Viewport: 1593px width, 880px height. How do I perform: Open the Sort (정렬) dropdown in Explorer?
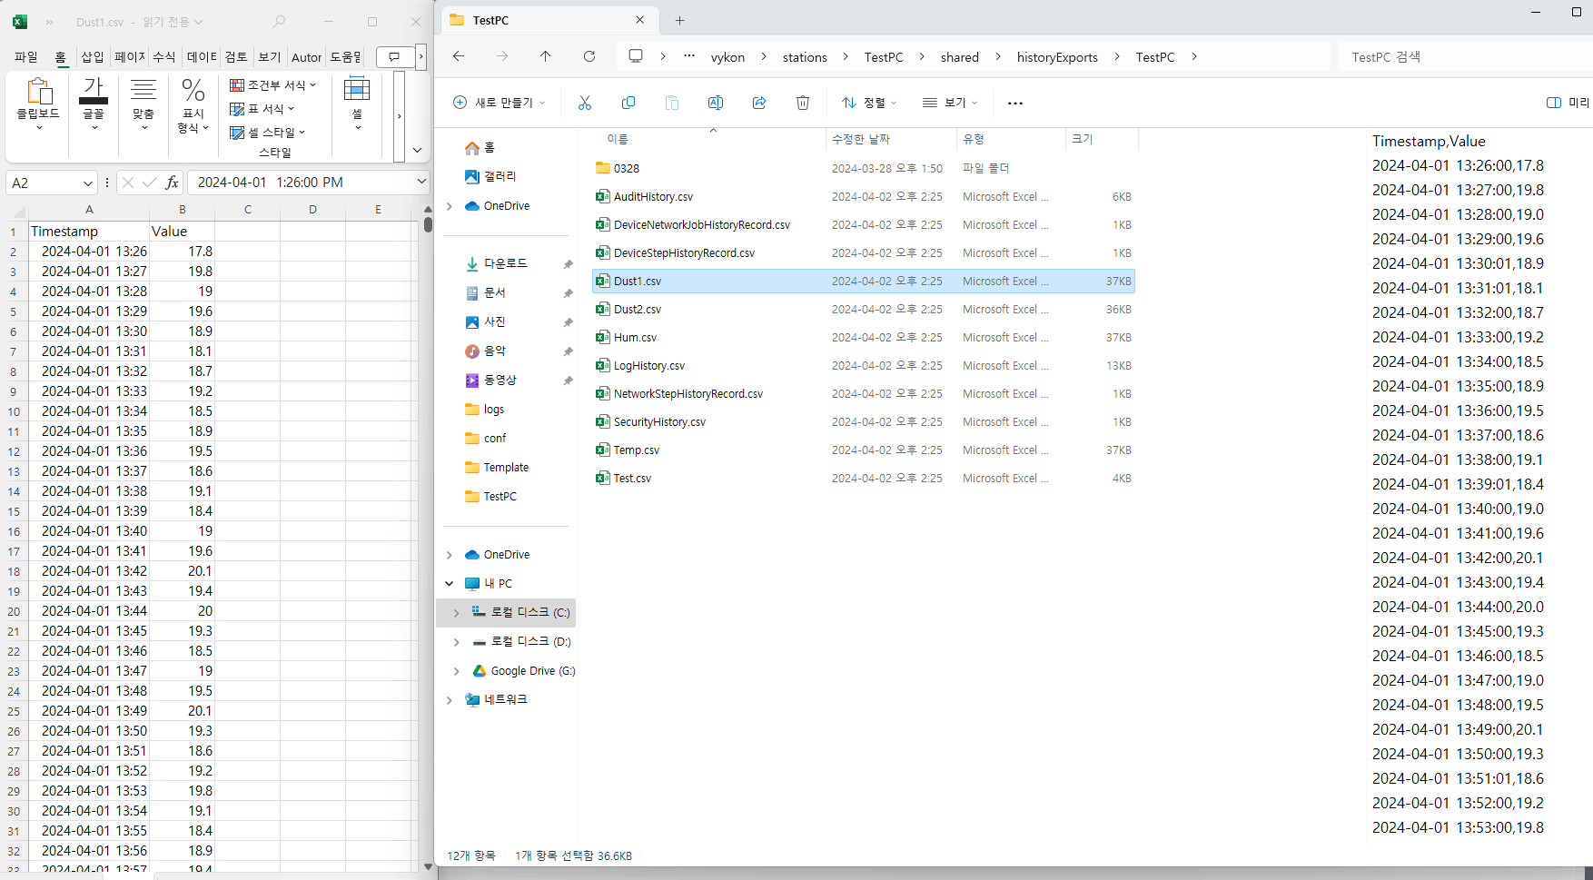pos(869,103)
